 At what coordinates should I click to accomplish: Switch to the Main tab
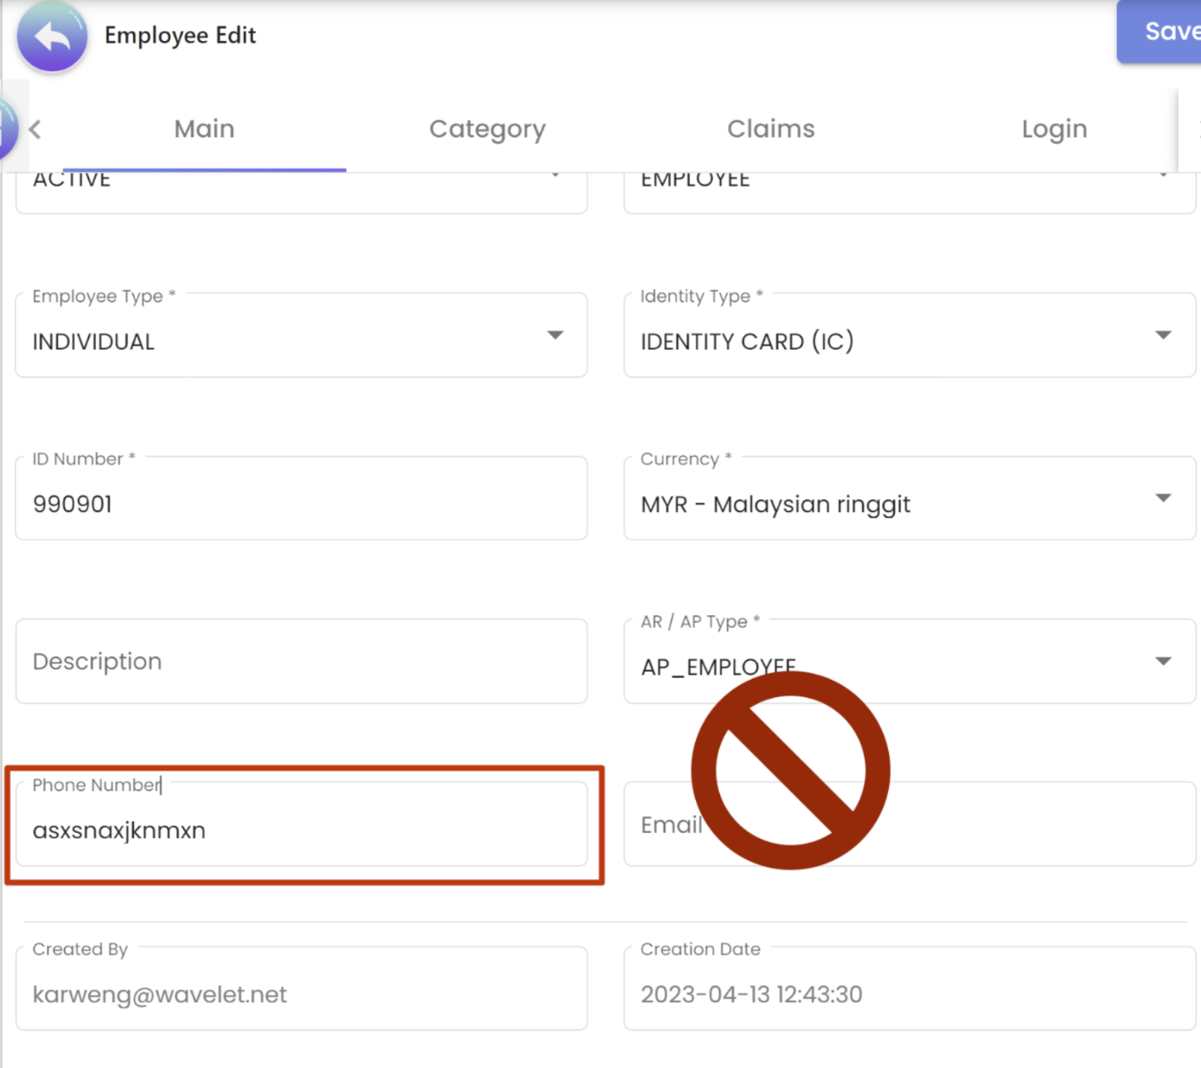[204, 129]
